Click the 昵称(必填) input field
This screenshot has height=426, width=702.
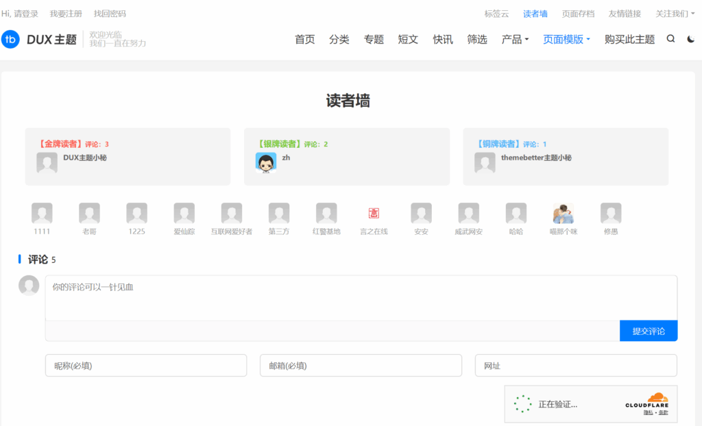coord(146,366)
